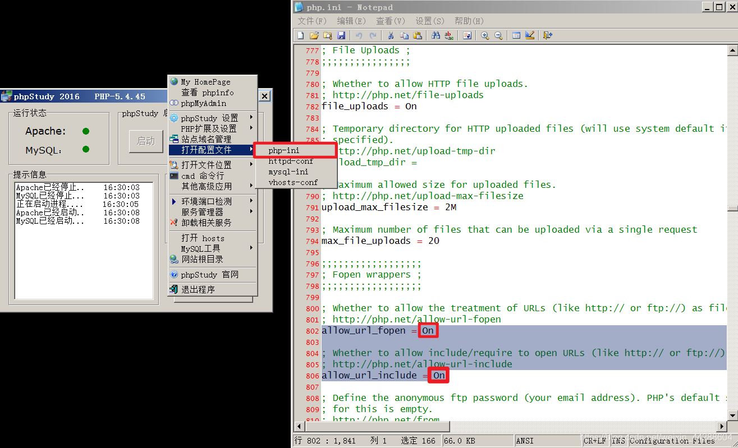Expand phpStudy 设置 submenu
Screen dimensions: 738x448
coord(213,118)
